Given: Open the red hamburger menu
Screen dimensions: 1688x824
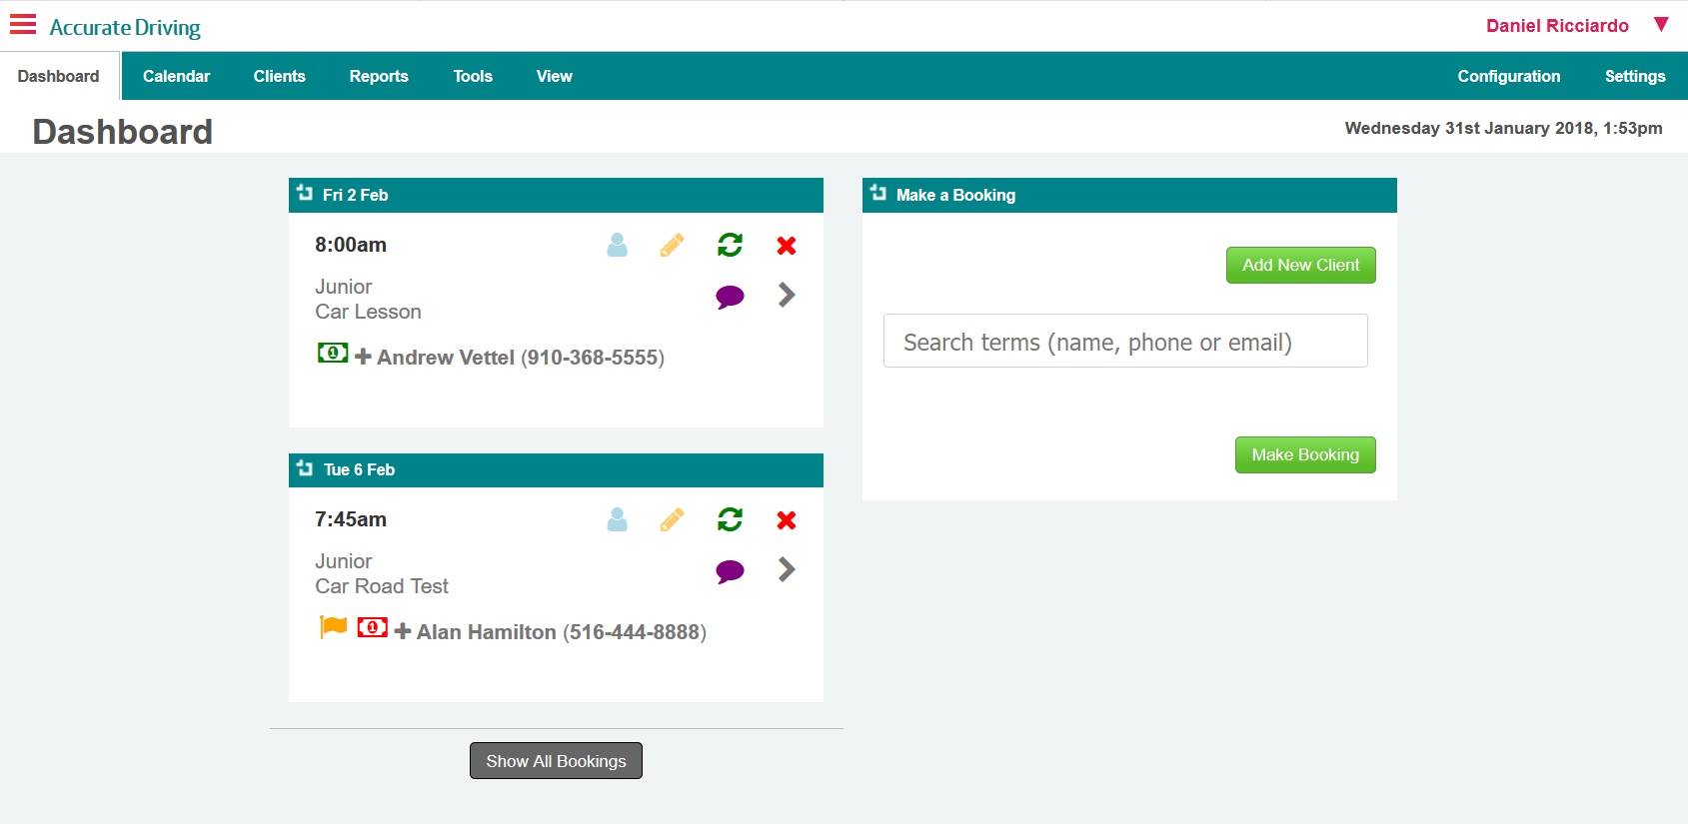Looking at the screenshot, I should tap(23, 24).
